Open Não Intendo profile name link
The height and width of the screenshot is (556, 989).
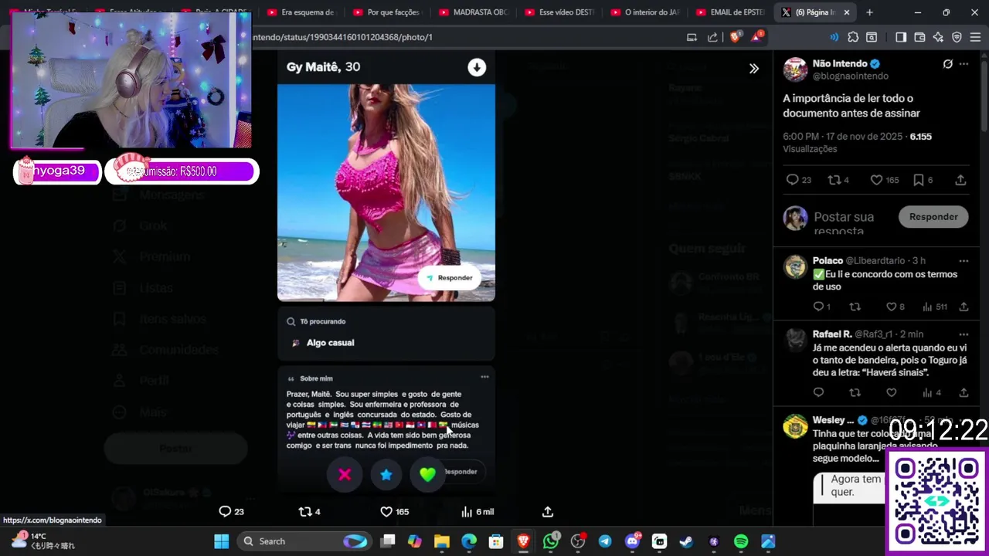click(840, 63)
